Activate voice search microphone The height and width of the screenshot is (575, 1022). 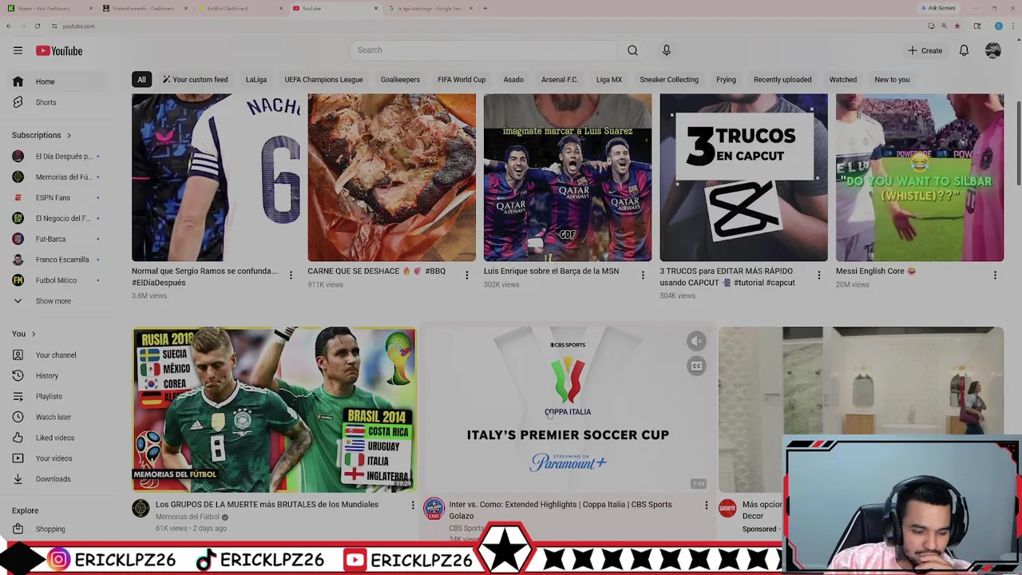[x=666, y=50]
